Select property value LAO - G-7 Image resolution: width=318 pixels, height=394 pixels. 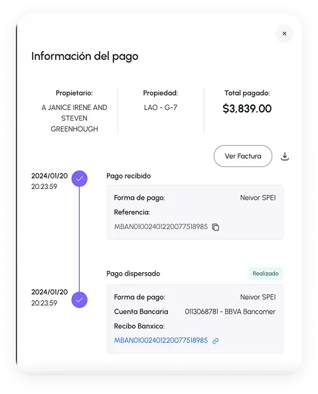pos(161,108)
